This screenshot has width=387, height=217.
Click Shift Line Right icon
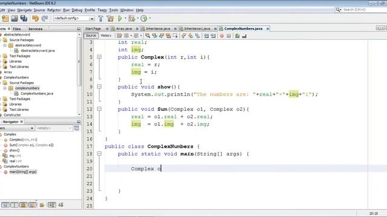(x=213, y=36)
